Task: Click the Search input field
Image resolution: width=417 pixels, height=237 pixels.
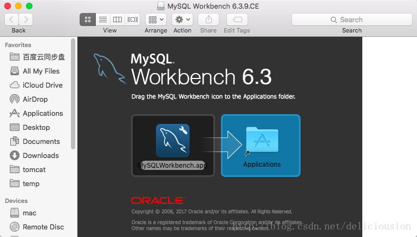Action: pyautogui.click(x=351, y=19)
